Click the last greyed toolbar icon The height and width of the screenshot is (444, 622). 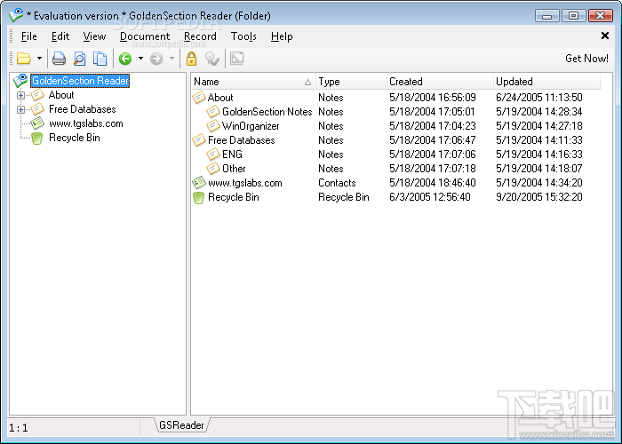[237, 59]
